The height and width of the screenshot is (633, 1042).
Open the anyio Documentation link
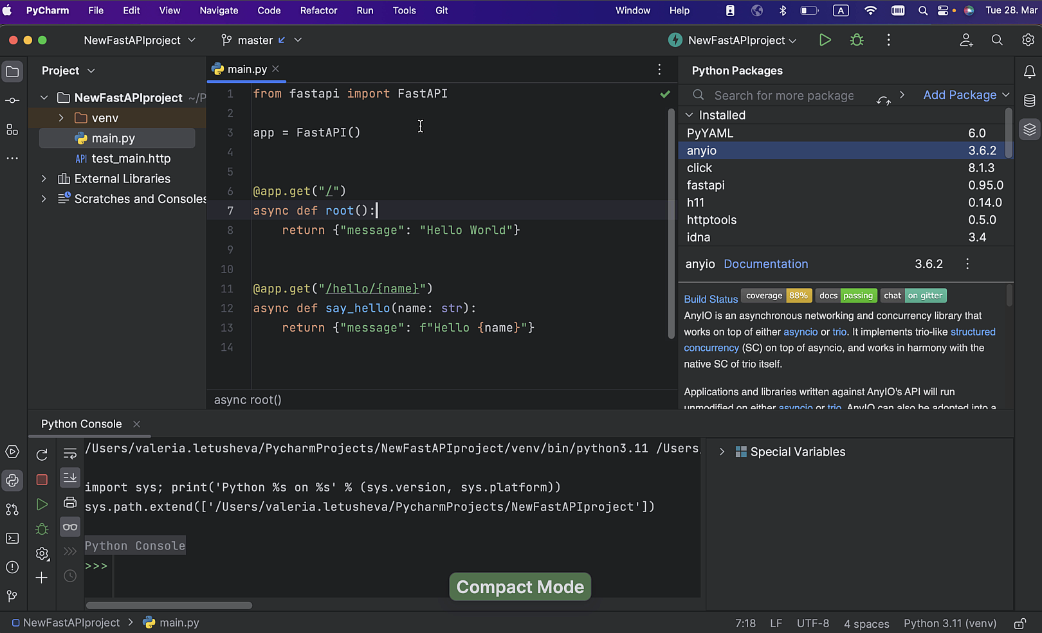pyautogui.click(x=765, y=264)
